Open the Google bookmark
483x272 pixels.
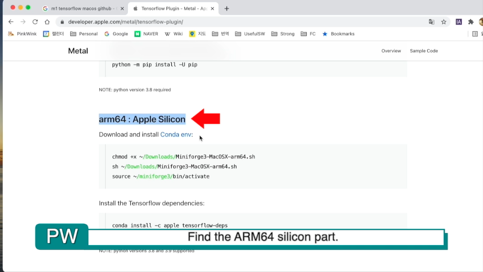click(x=116, y=34)
